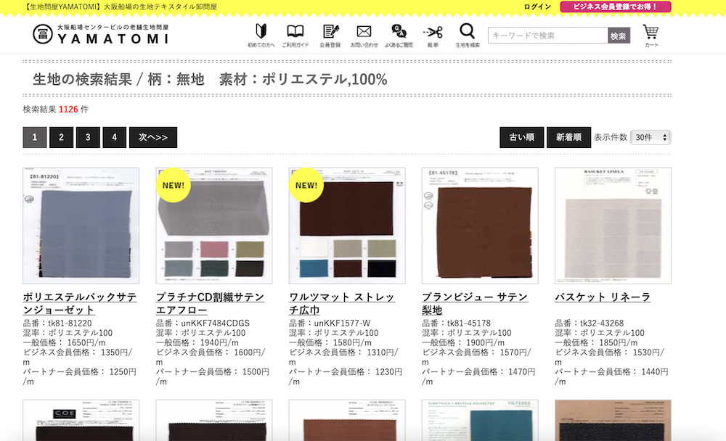726x441 pixels.
Task: Expand the display count 30件 dropdown
Action: 650,137
